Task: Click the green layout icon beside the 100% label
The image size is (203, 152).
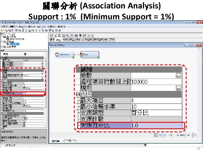Action: pyautogui.click(x=189, y=135)
